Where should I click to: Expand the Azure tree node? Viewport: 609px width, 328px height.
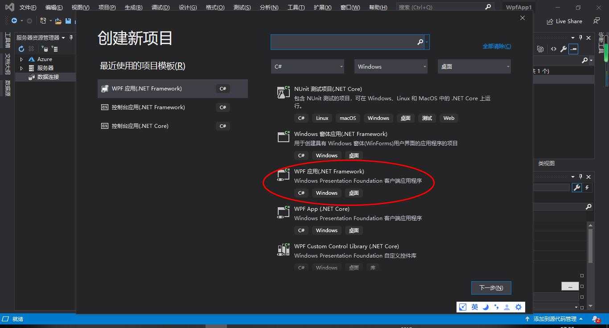[21, 59]
